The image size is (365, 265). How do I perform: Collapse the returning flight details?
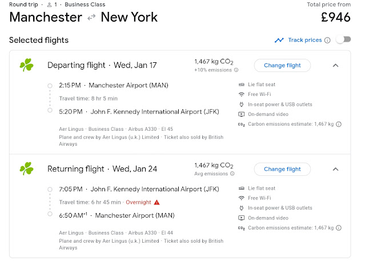335,169
